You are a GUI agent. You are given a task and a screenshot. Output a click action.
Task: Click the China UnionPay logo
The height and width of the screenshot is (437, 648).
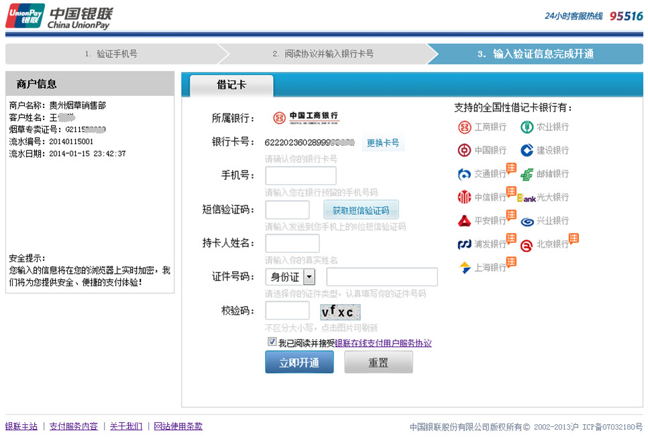[60, 17]
